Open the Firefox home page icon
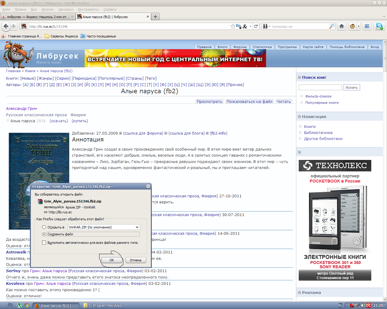This screenshot has width=387, height=309. pos(342,26)
